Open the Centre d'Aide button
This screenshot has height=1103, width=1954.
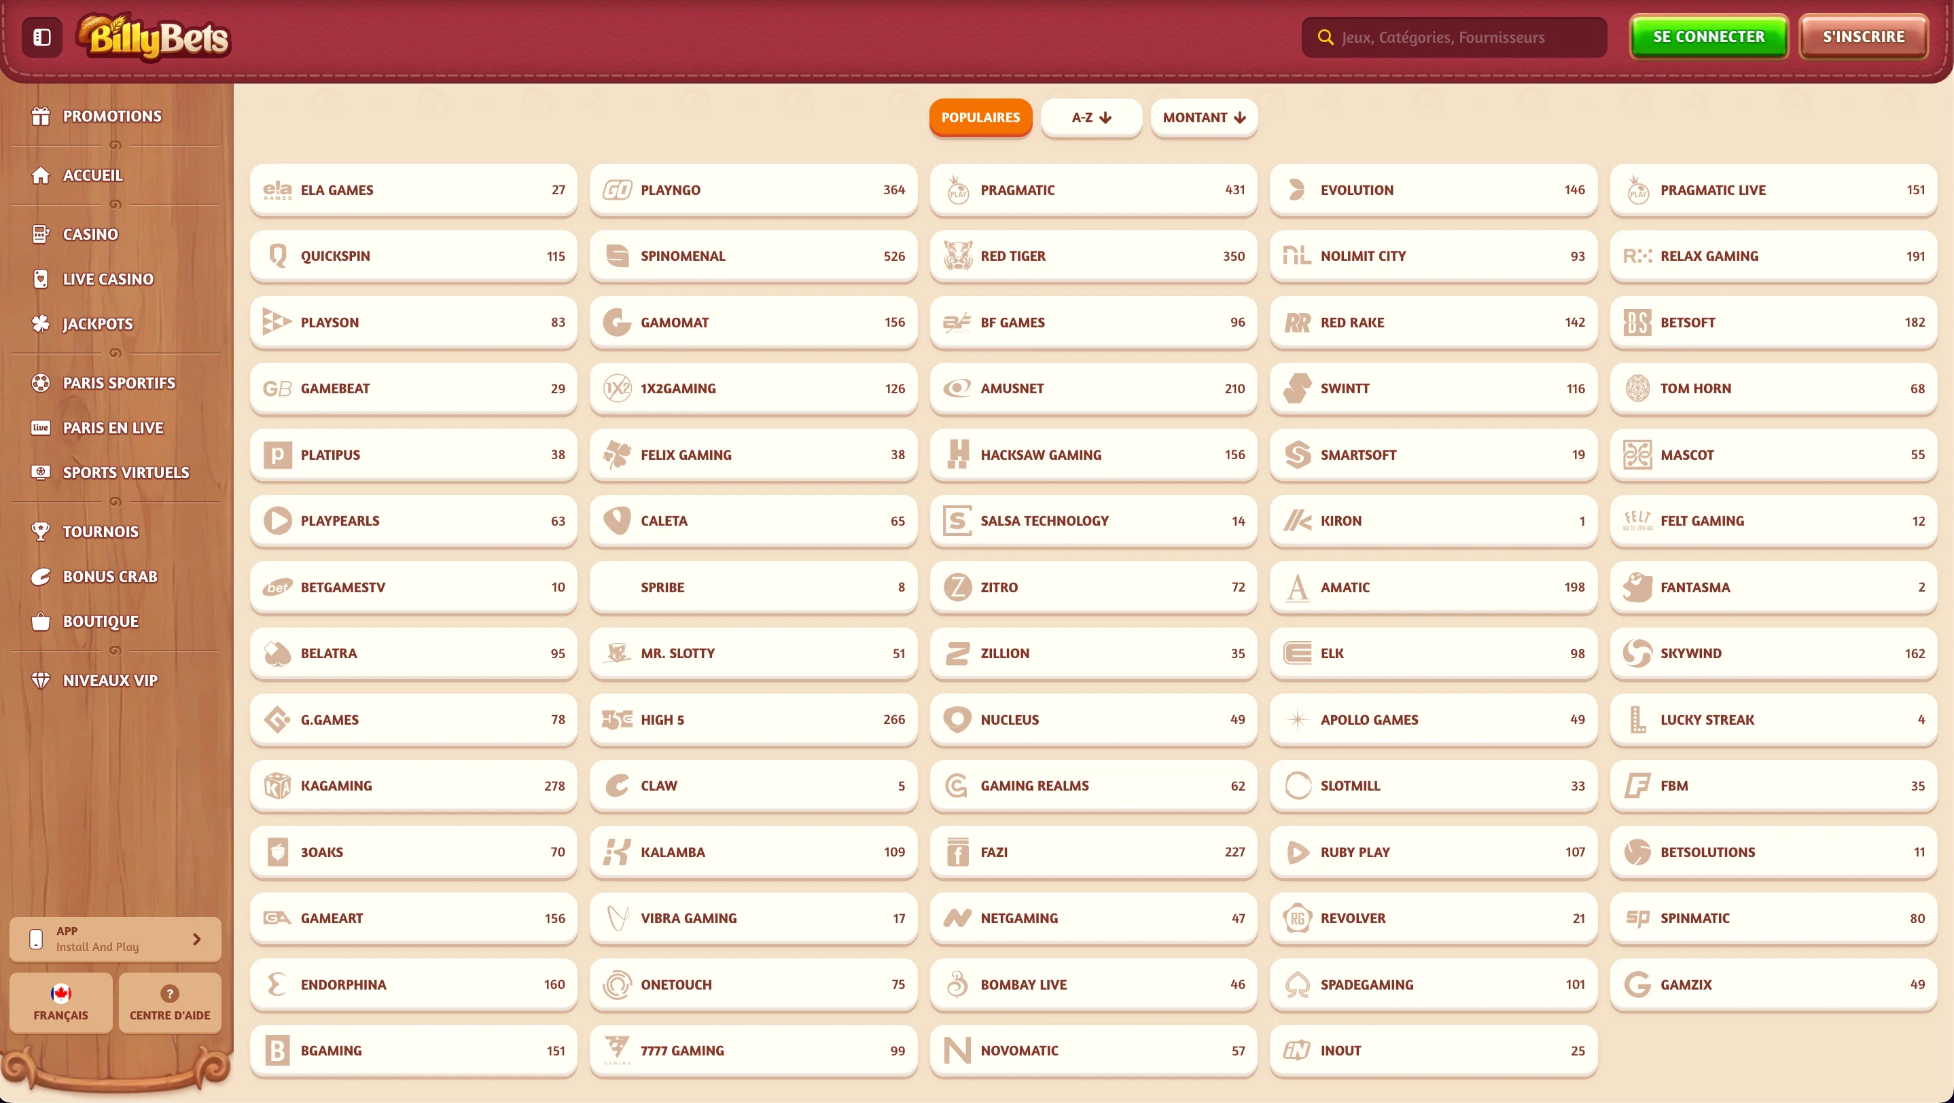coord(170,1002)
